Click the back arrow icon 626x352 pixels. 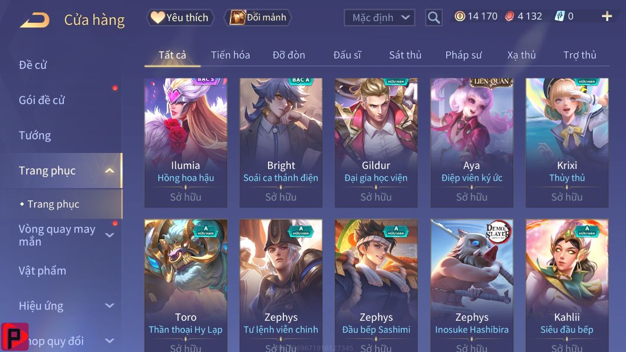pyautogui.click(x=35, y=20)
